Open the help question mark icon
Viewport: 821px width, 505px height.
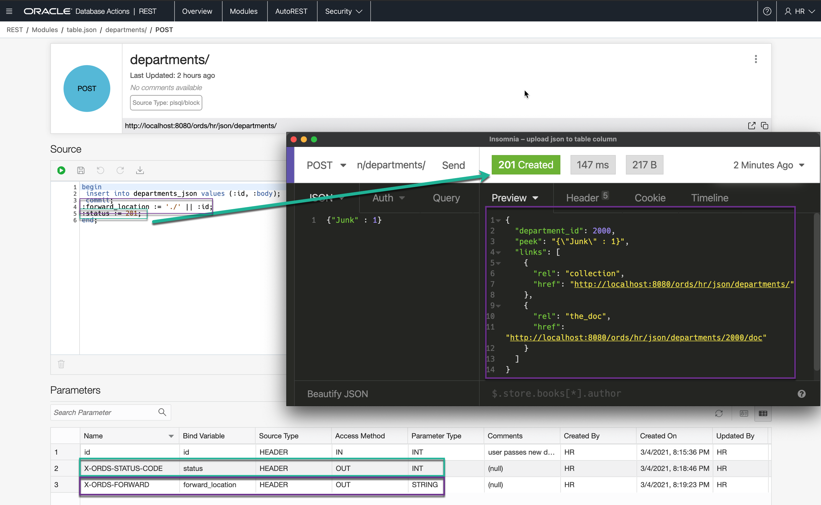tap(767, 11)
